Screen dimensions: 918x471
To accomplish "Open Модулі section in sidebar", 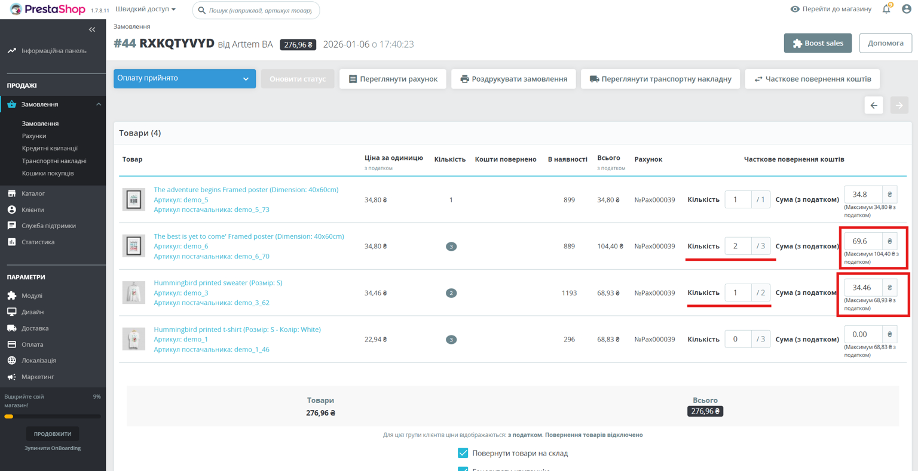I will (32, 295).
